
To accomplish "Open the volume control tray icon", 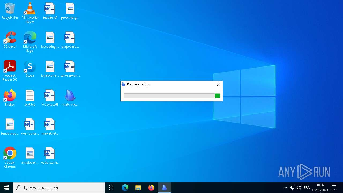I will click(299, 188).
